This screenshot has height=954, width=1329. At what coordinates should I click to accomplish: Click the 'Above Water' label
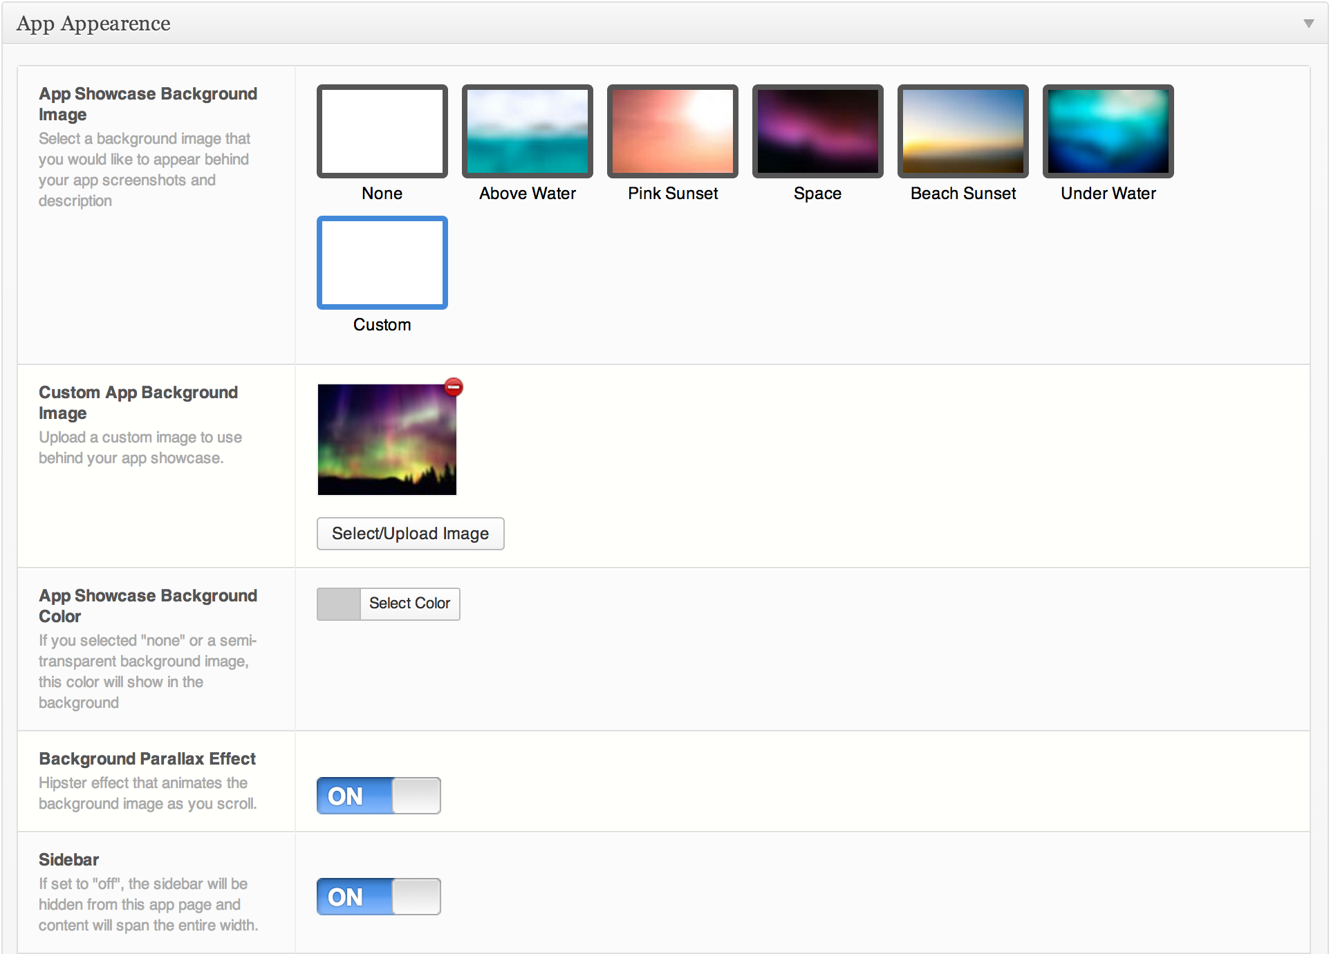(528, 194)
